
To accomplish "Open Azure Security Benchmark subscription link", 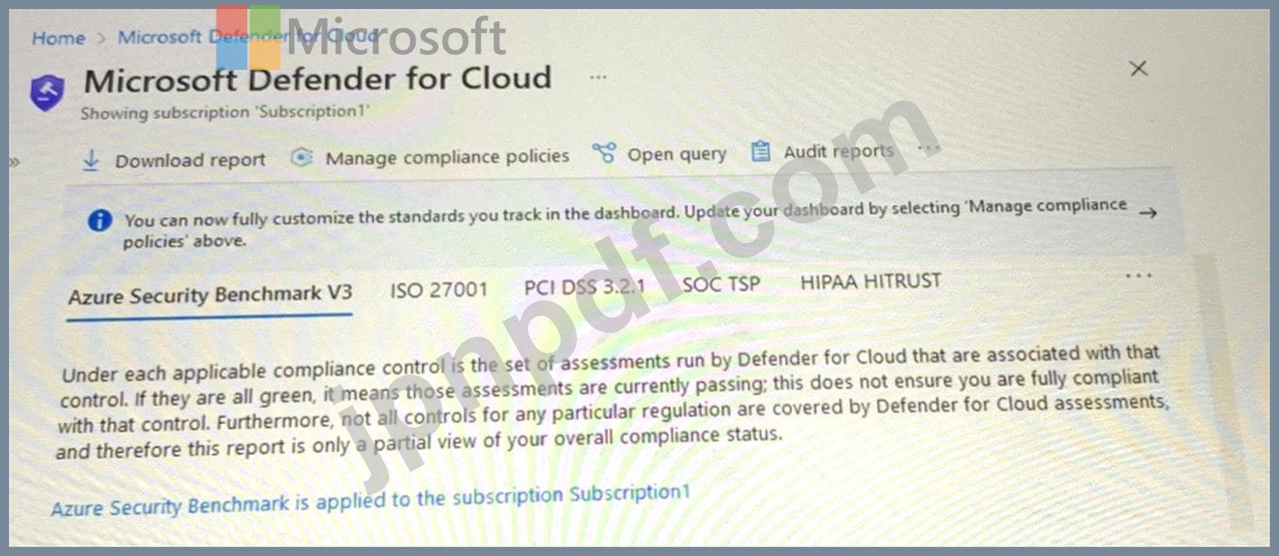I will (x=370, y=500).
